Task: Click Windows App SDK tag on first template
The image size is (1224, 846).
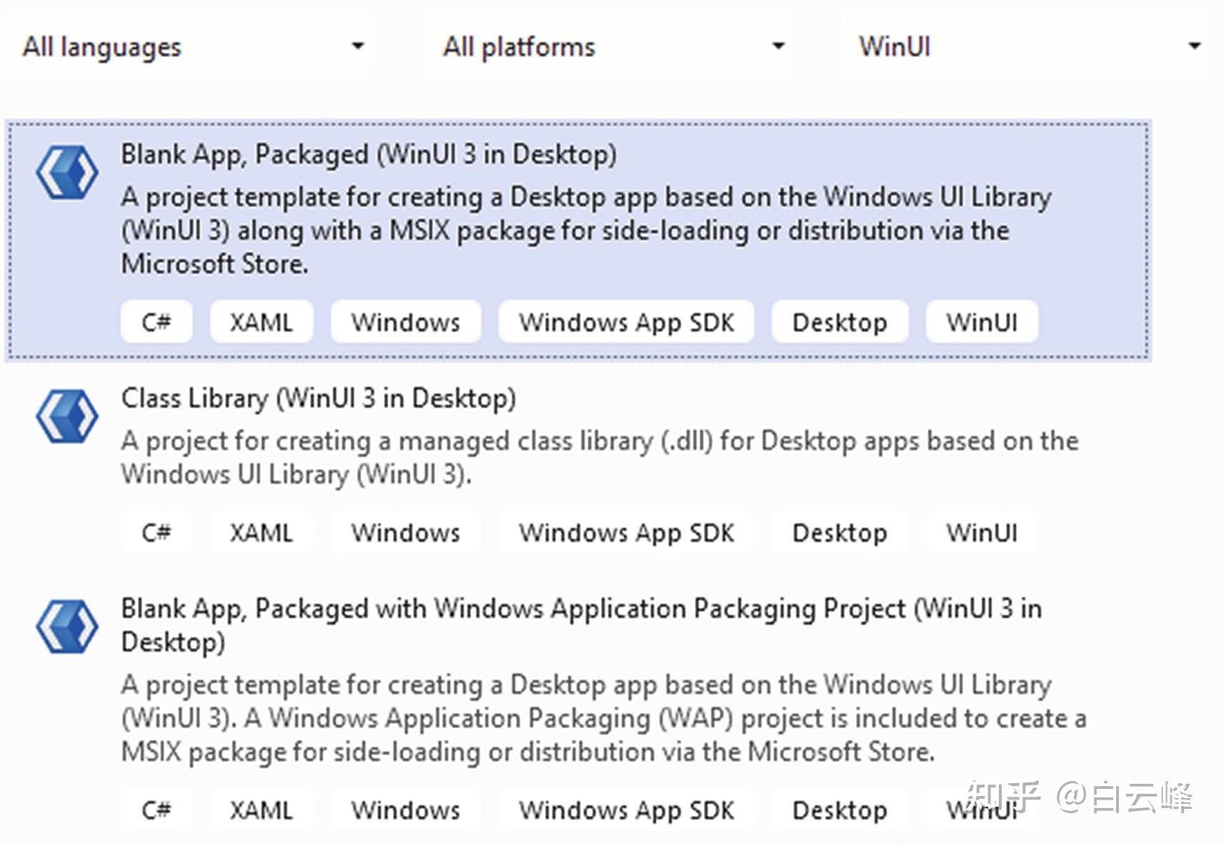Action: [x=626, y=322]
